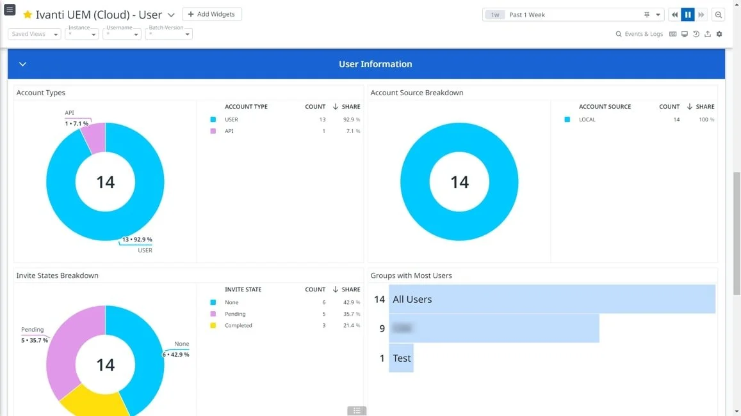
Task: Open the Saved Views dropdown
Action: 33,34
